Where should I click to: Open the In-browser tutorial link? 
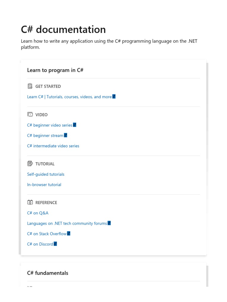(x=44, y=185)
